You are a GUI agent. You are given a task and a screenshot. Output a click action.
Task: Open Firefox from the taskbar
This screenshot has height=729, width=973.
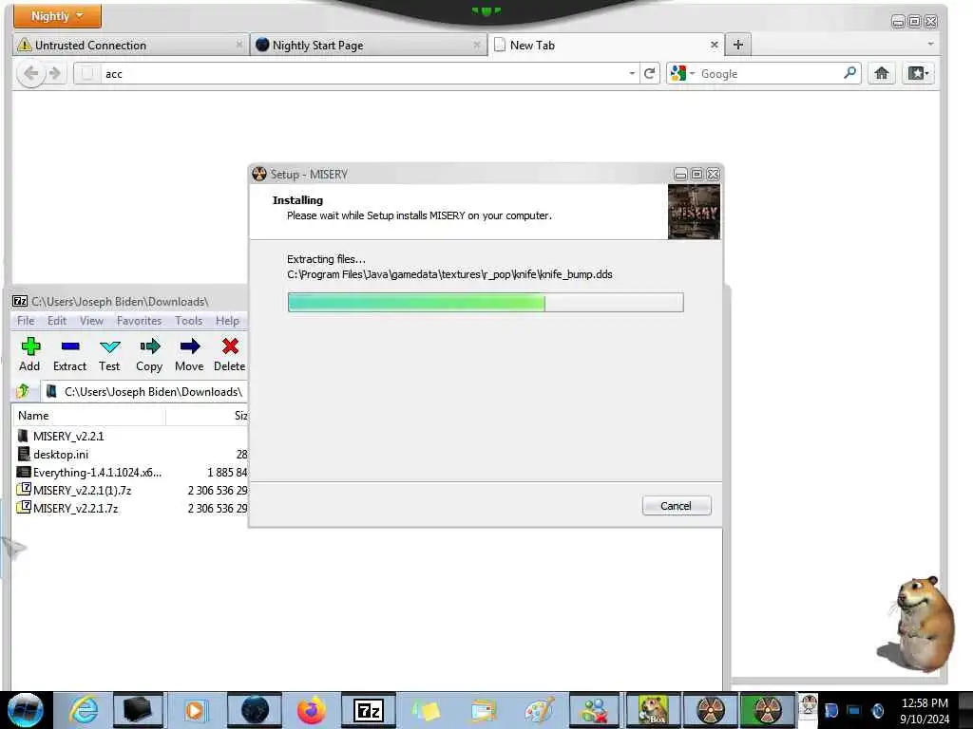tap(312, 710)
